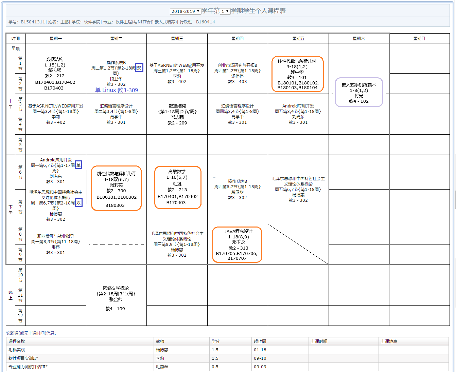The height and width of the screenshot is (373, 456).
Task: Click the 早晨 row label
Action: [x=16, y=48]
